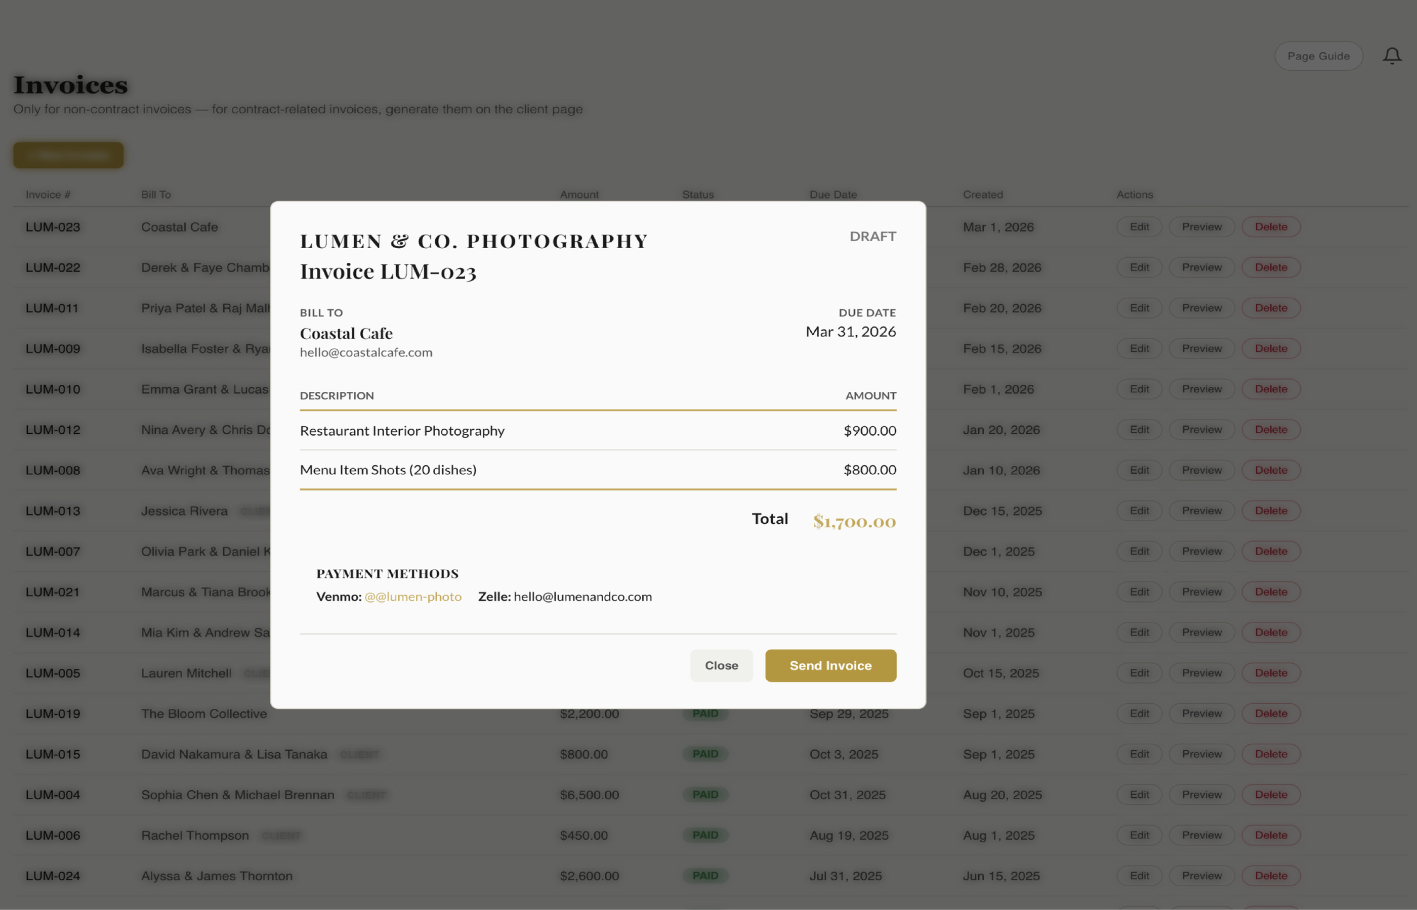This screenshot has height=910, width=1417.
Task: Click the hello@coastalcafe.com billing email
Action: pyautogui.click(x=366, y=351)
